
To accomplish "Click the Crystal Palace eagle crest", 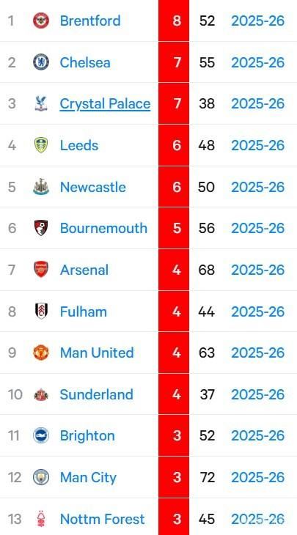I will pos(41,104).
